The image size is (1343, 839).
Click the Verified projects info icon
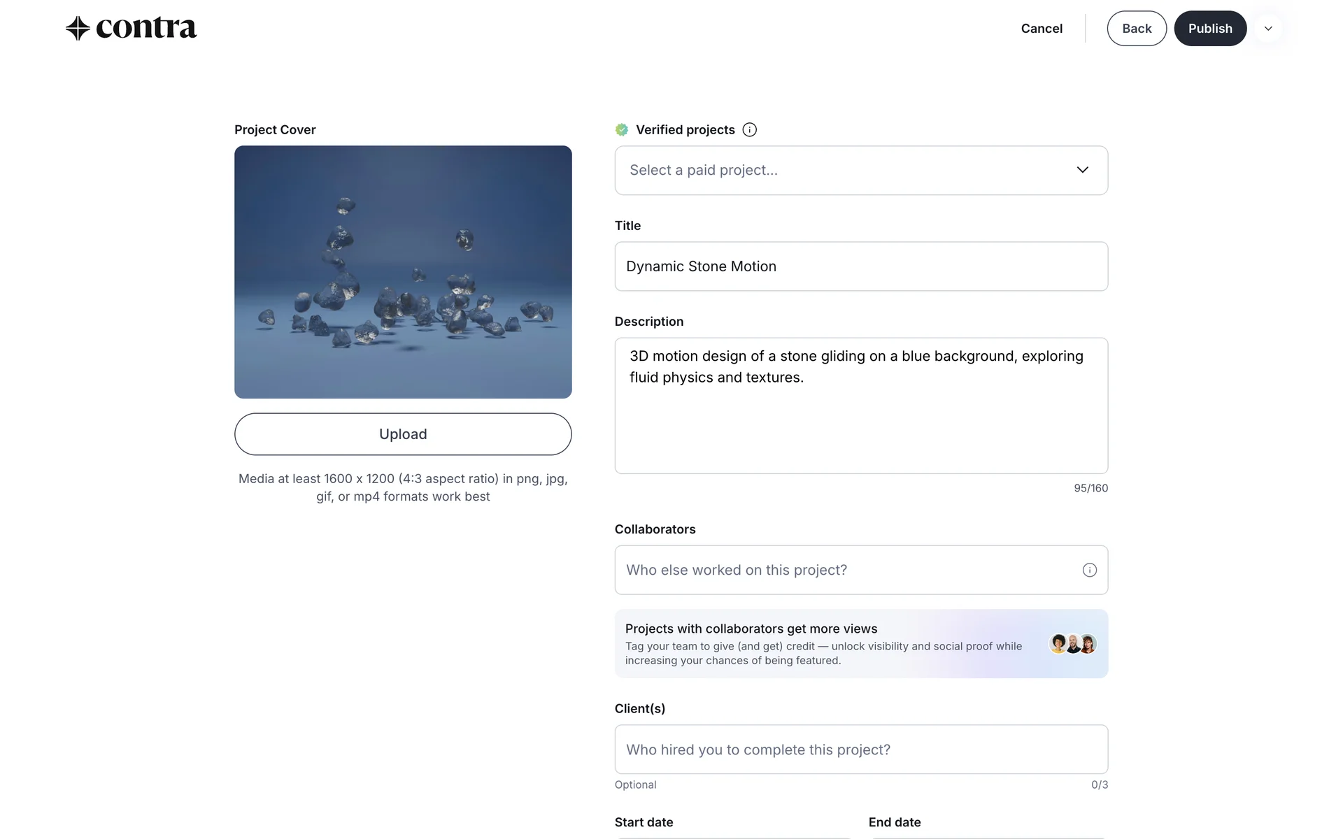(x=749, y=129)
